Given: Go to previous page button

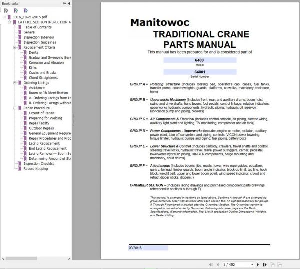Looking at the screenshot, I should click(218, 265).
